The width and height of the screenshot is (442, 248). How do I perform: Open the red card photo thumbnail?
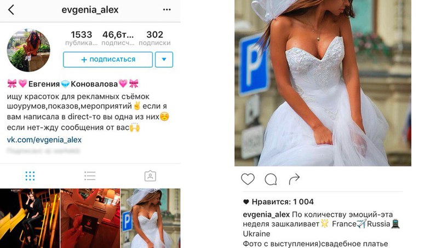click(90, 218)
